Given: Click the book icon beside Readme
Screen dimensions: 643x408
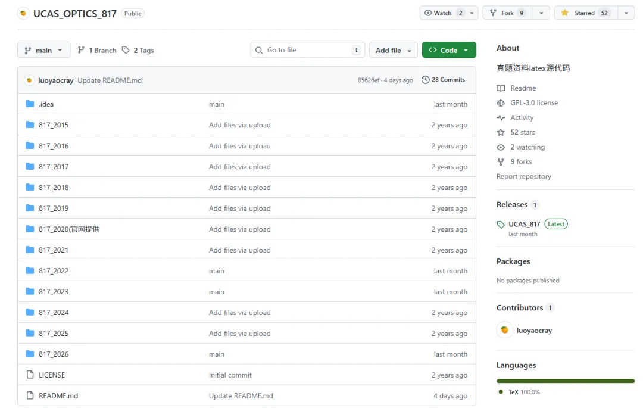Looking at the screenshot, I should tap(501, 88).
